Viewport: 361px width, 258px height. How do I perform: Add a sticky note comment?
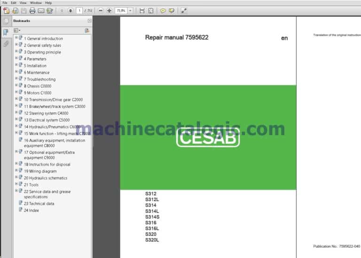pyautogui.click(x=163, y=11)
